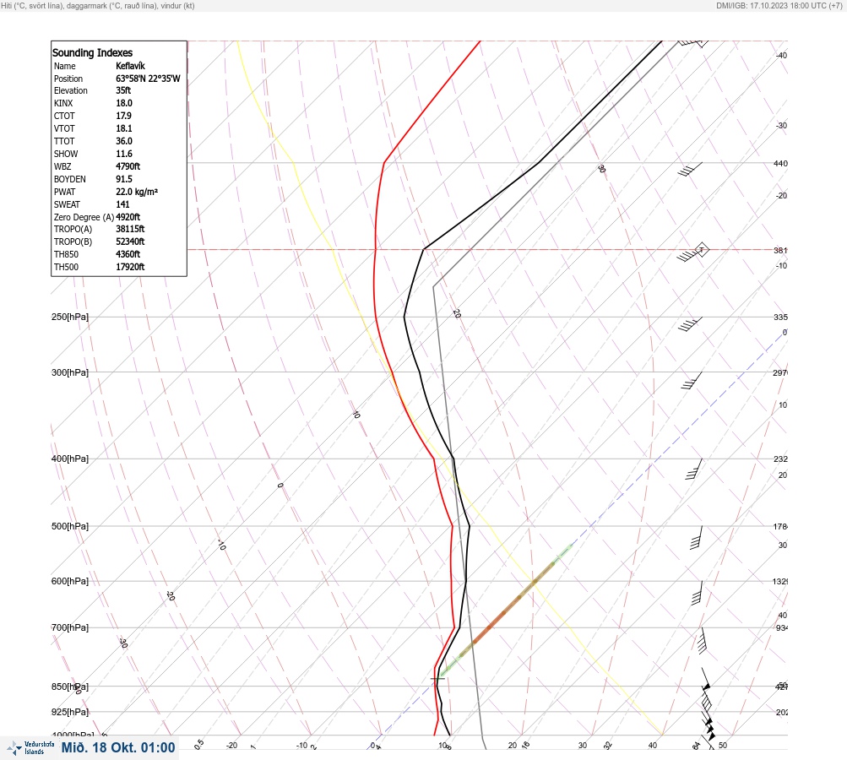The width and height of the screenshot is (847, 760).
Task: Click the '32' mixing ratio label
Action: (x=608, y=746)
